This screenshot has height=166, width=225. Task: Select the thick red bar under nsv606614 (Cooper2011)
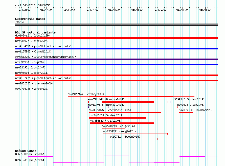point(116,75)
